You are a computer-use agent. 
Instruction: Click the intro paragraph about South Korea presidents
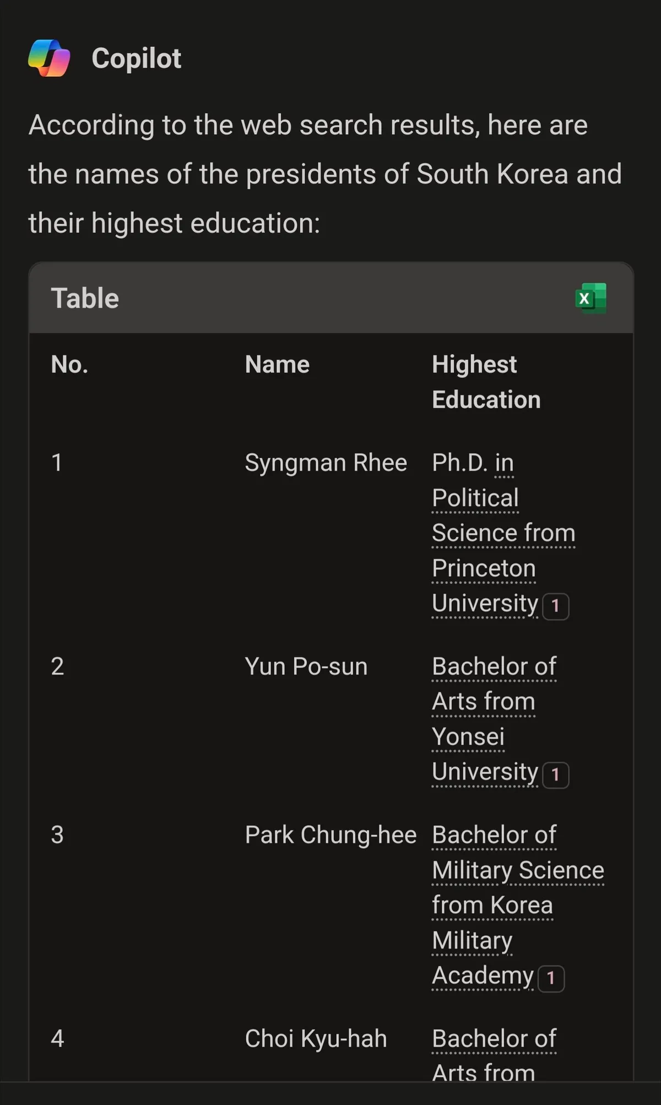325,174
